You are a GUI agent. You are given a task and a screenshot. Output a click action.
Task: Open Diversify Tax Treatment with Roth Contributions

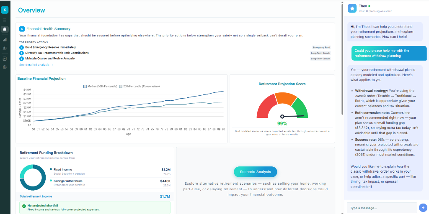click(57, 53)
